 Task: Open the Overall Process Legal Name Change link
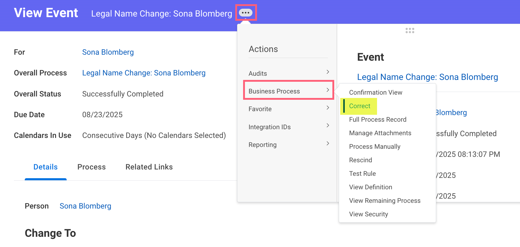click(x=144, y=73)
